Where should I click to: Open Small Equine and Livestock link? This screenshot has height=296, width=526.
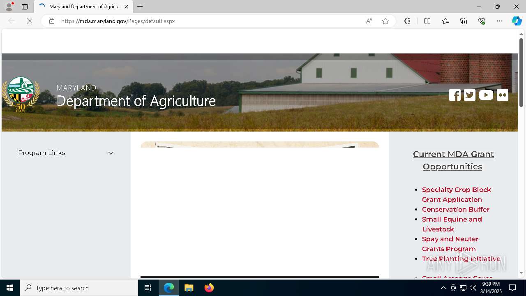coord(452,224)
